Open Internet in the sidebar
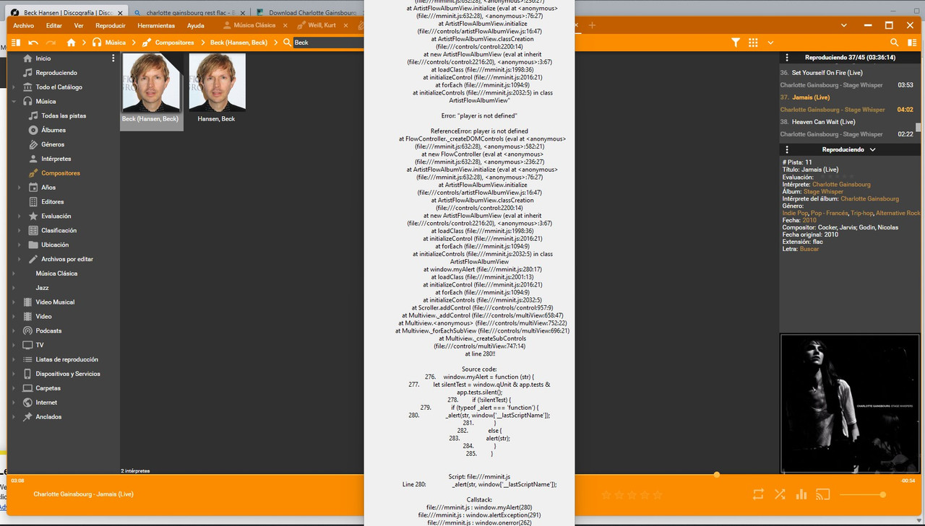Image resolution: width=925 pixels, height=526 pixels. [46, 403]
